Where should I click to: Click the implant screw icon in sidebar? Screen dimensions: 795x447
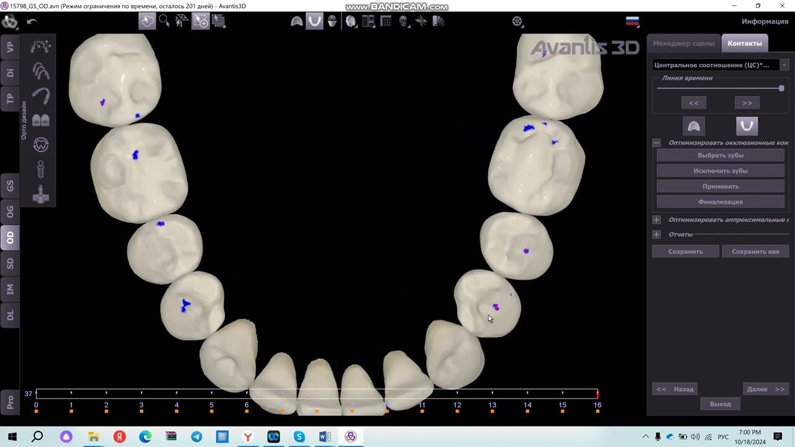[x=40, y=169]
